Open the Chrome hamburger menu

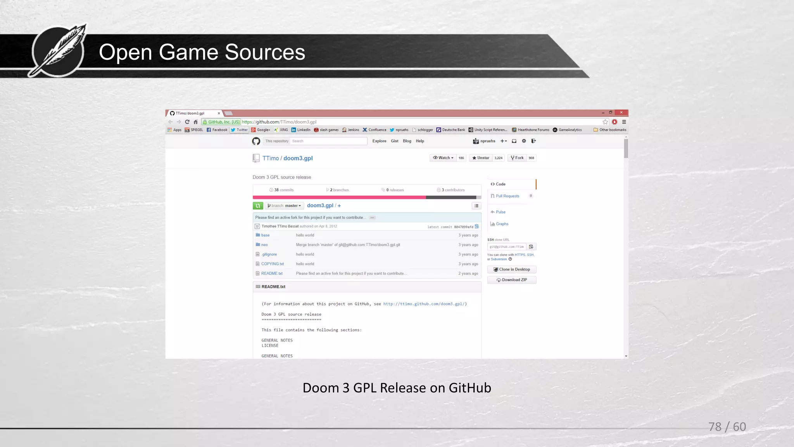pos(624,122)
